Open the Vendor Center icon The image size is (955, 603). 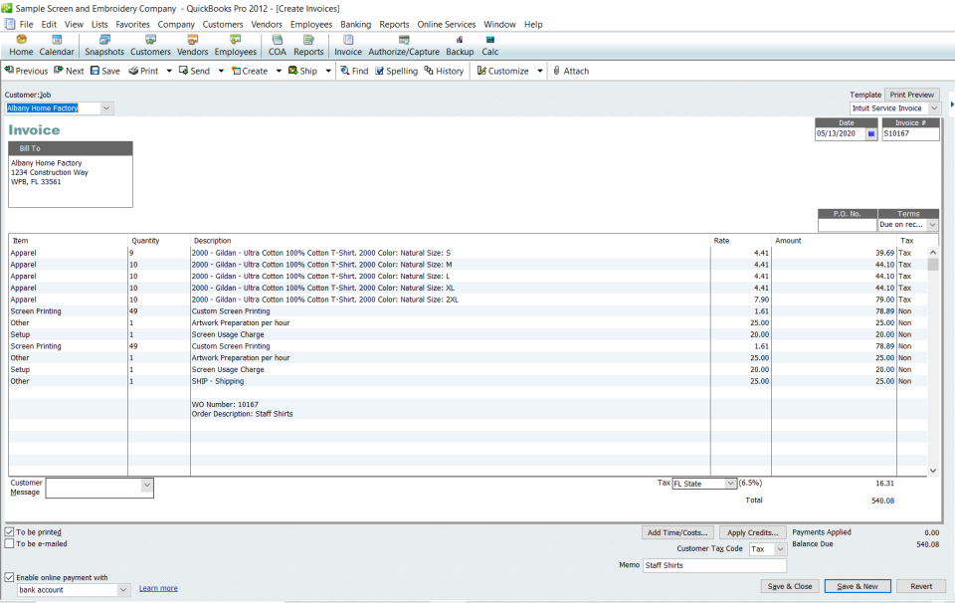click(192, 44)
